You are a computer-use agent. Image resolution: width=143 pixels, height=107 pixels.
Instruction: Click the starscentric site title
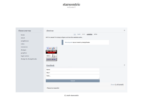(71, 4)
